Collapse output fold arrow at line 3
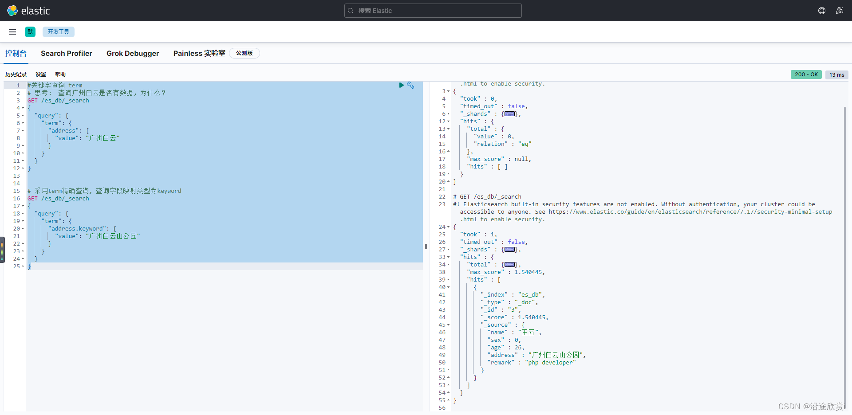Viewport: 852px width, 415px height. tap(448, 91)
